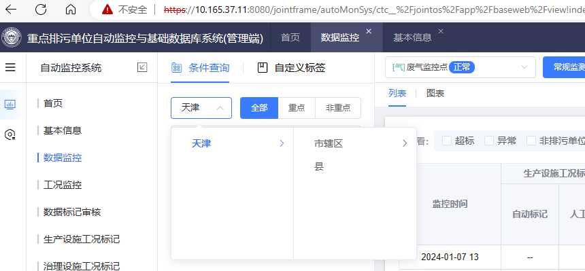
Task: Close the 基本信息 tab
Action: (441, 31)
